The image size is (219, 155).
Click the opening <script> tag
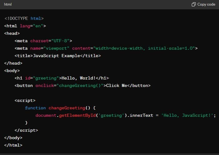(x=25, y=100)
